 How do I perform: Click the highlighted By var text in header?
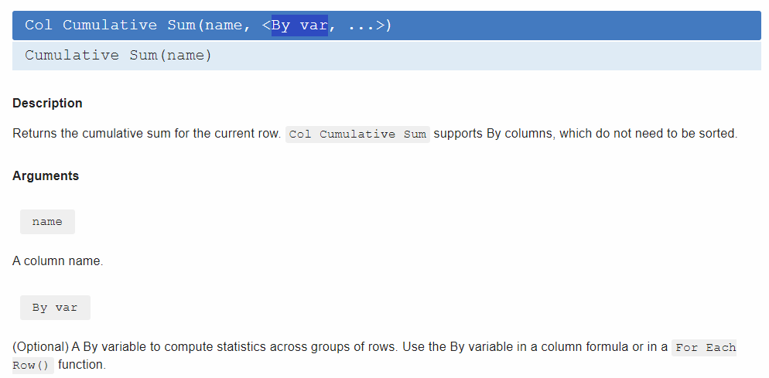(299, 26)
